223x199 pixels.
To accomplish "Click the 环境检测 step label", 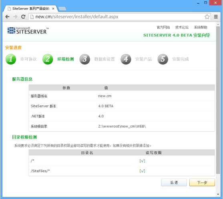I will [x=65, y=59].
